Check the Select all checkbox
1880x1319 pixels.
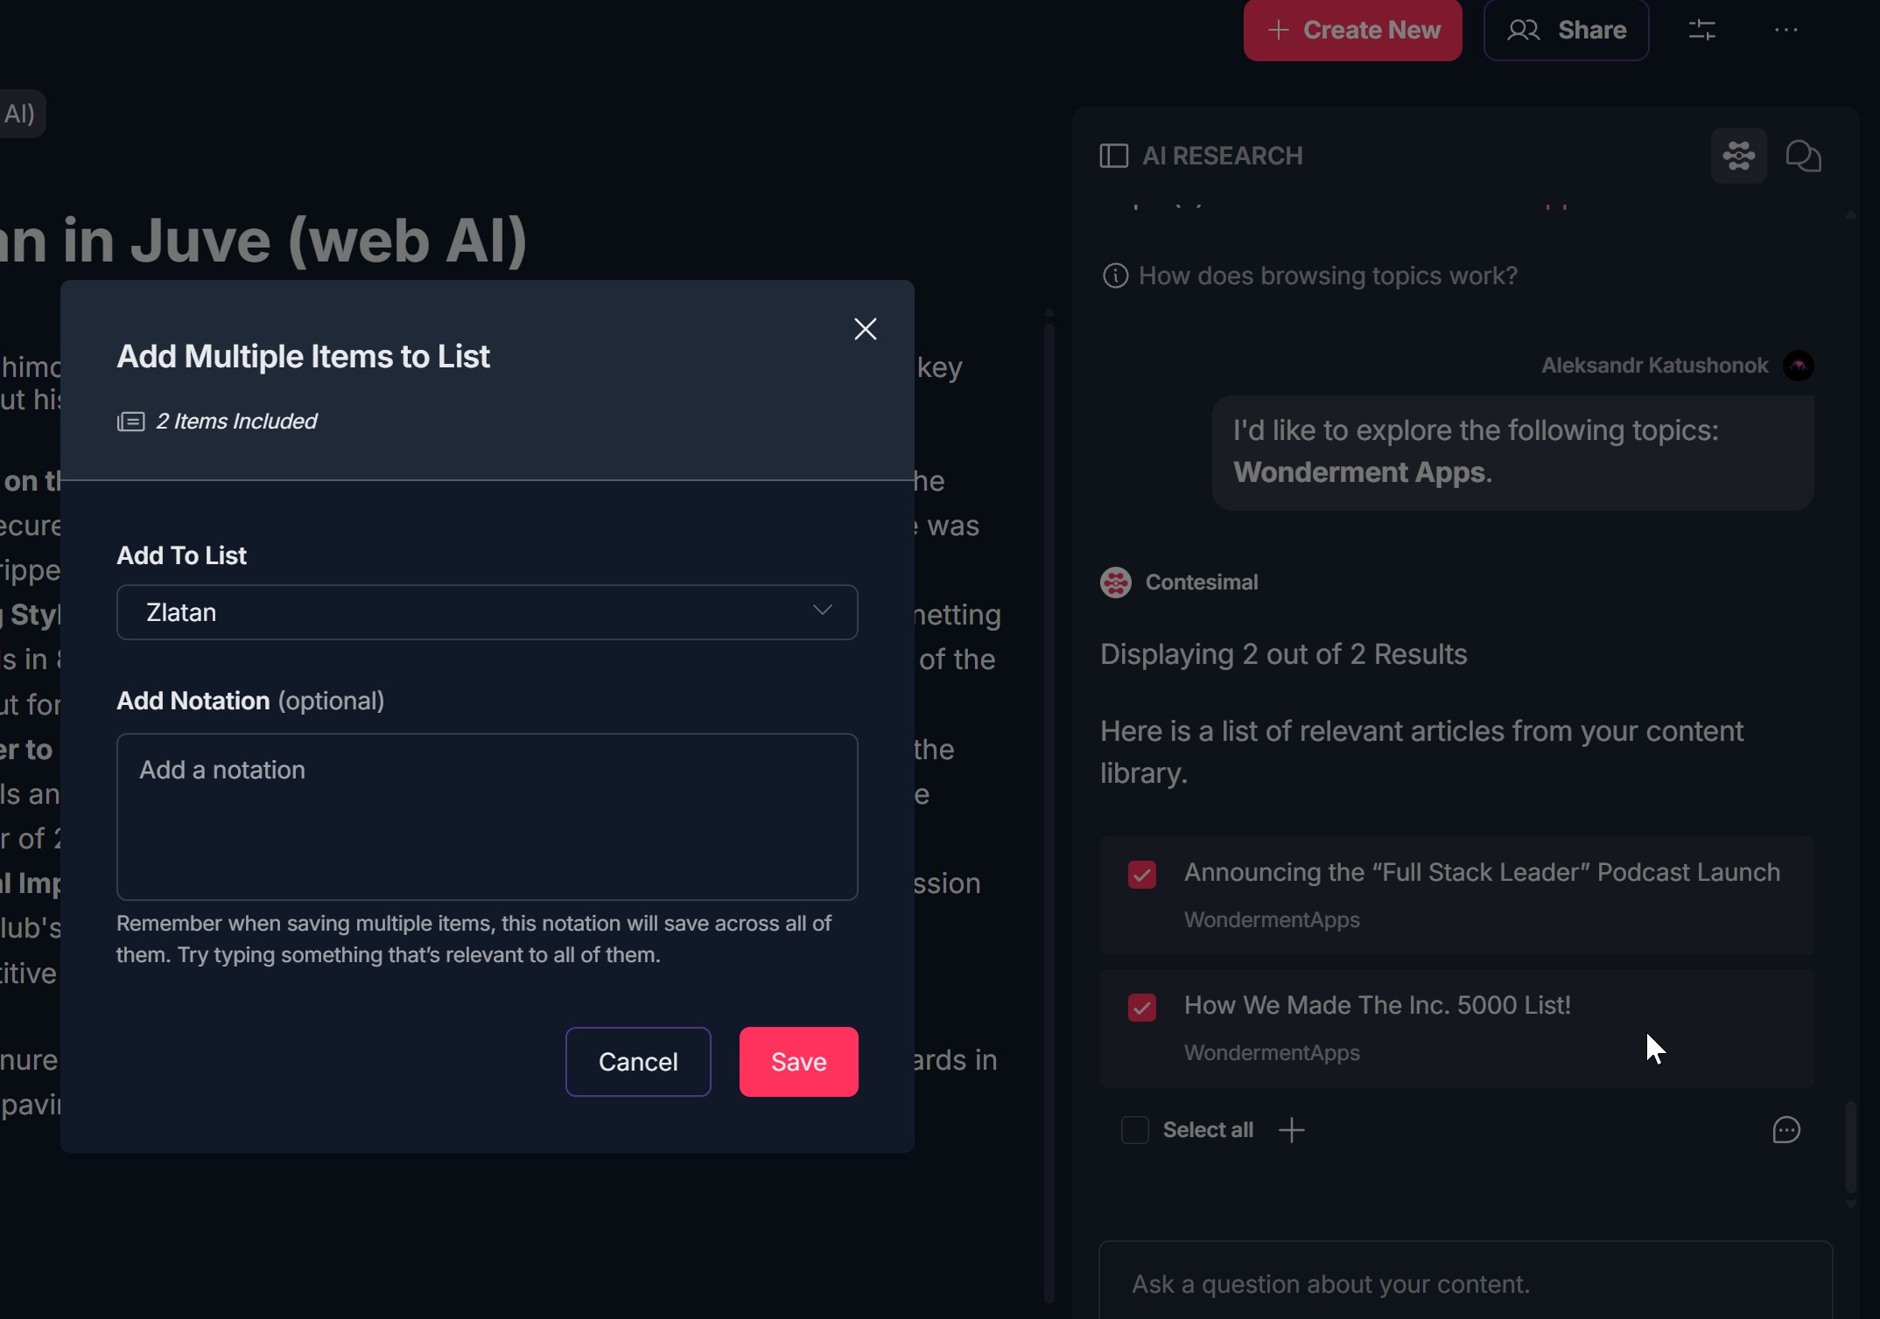(1134, 1130)
